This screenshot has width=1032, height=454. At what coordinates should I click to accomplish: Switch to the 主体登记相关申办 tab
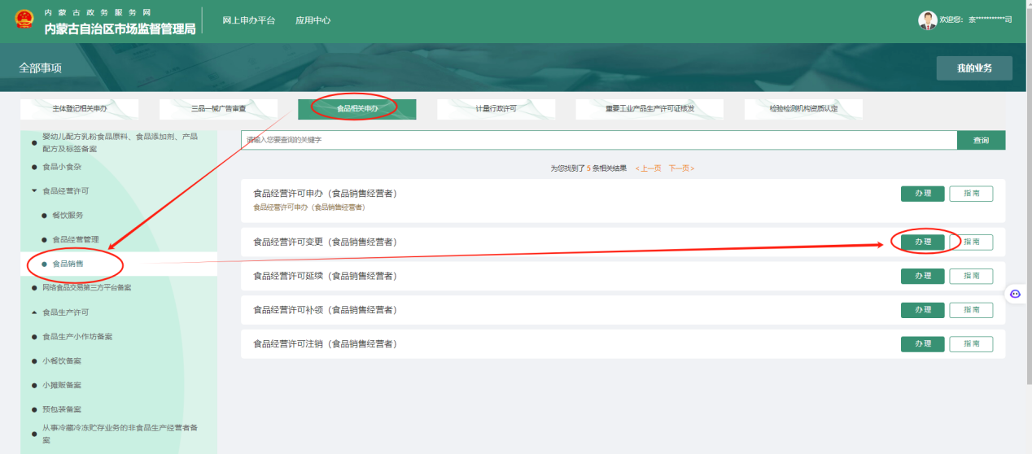click(80, 109)
